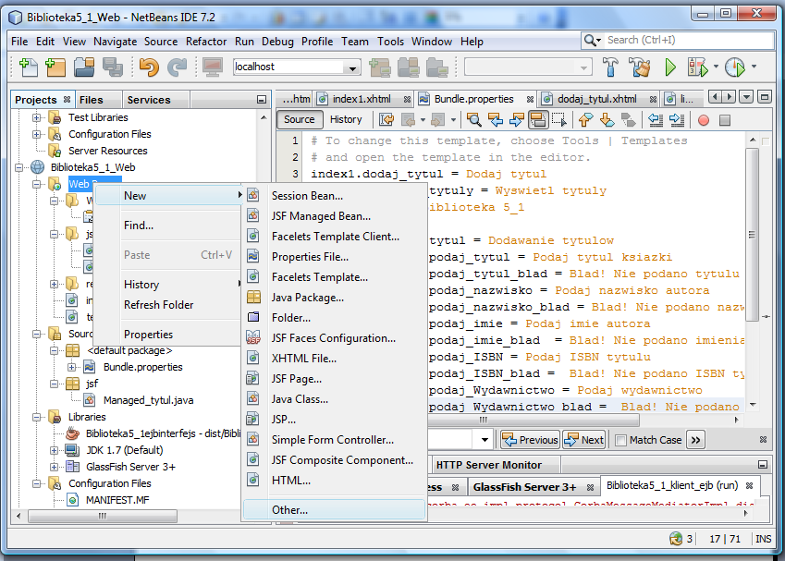Click Clean and Build broom icon
Screen dimensions: 785x561
pos(639,67)
